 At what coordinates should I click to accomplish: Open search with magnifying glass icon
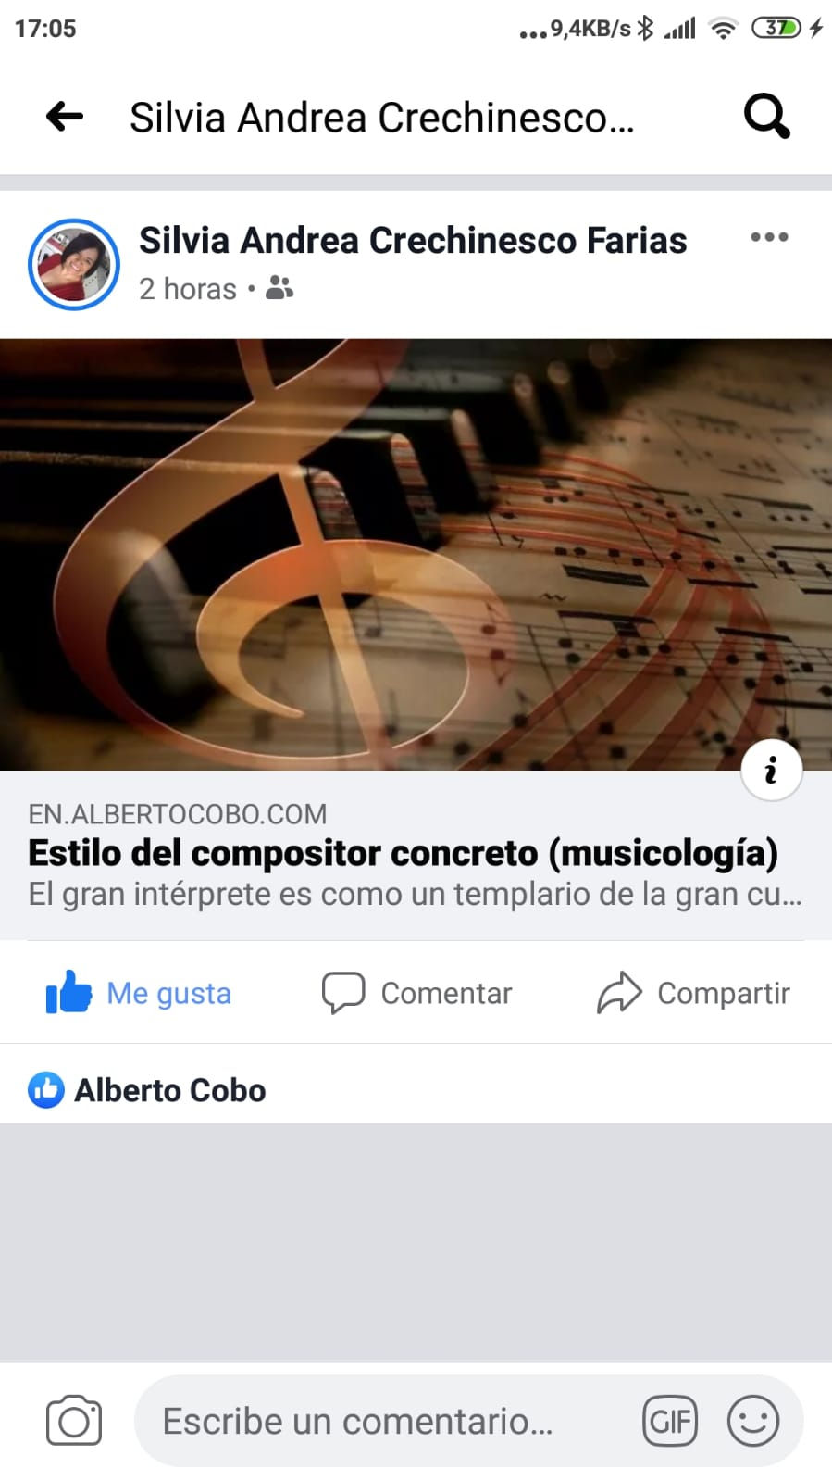[767, 117]
